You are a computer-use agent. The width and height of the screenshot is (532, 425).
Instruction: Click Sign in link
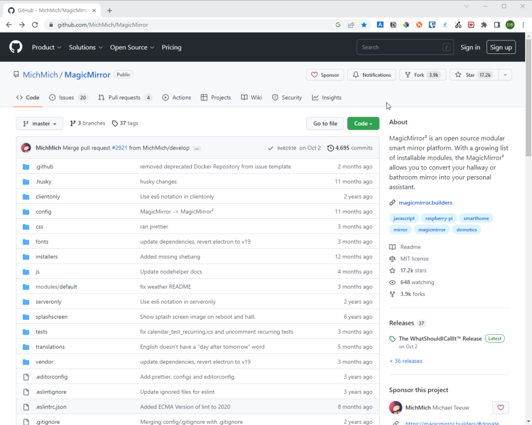click(x=470, y=47)
